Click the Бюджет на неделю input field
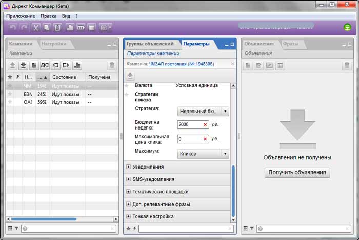Screen dimensions: 359x240 pyautogui.click(x=189, y=125)
